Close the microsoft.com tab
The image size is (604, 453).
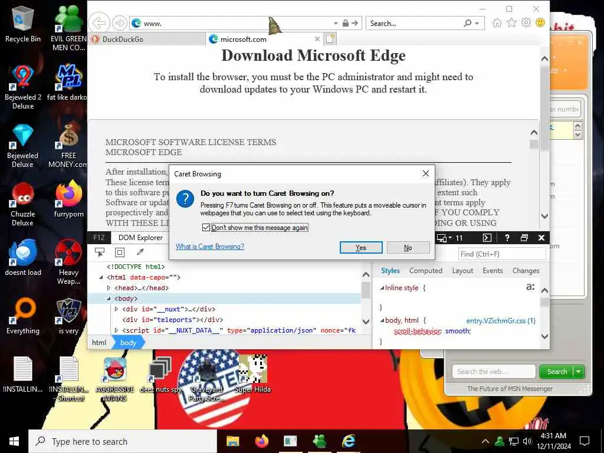coord(317,39)
